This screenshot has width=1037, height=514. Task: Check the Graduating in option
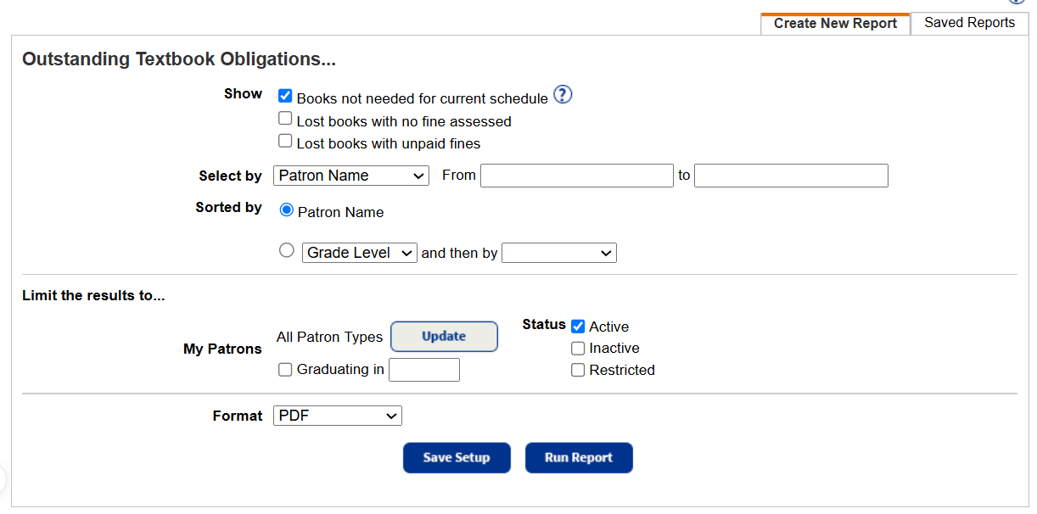coord(285,369)
